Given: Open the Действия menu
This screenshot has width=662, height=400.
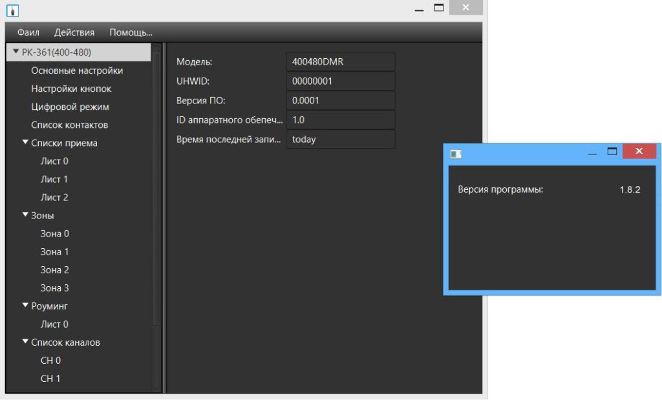Looking at the screenshot, I should click(74, 32).
